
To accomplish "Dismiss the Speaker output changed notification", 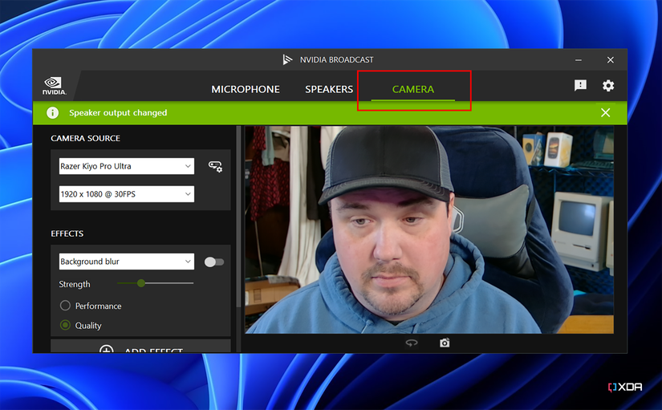I will point(605,113).
